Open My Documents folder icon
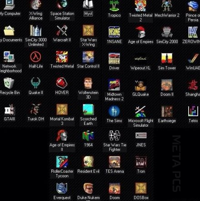This screenshot has width=200, height=201. click(x=9, y=31)
